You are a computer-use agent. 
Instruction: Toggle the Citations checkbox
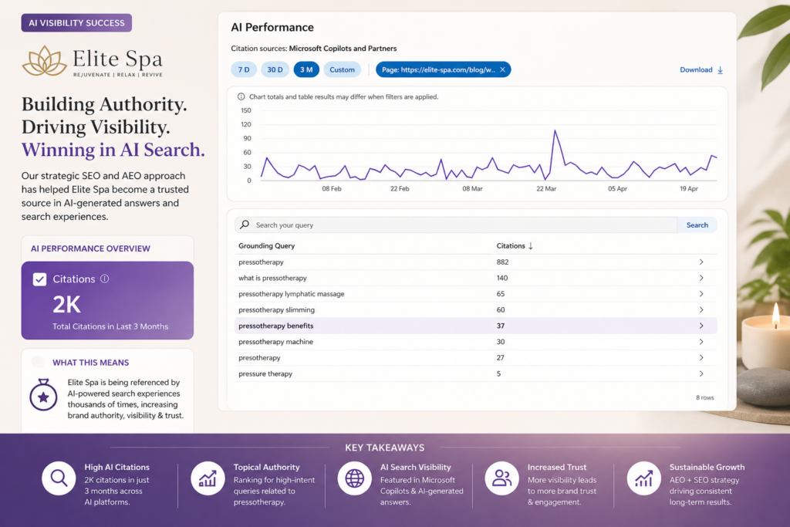pos(40,279)
